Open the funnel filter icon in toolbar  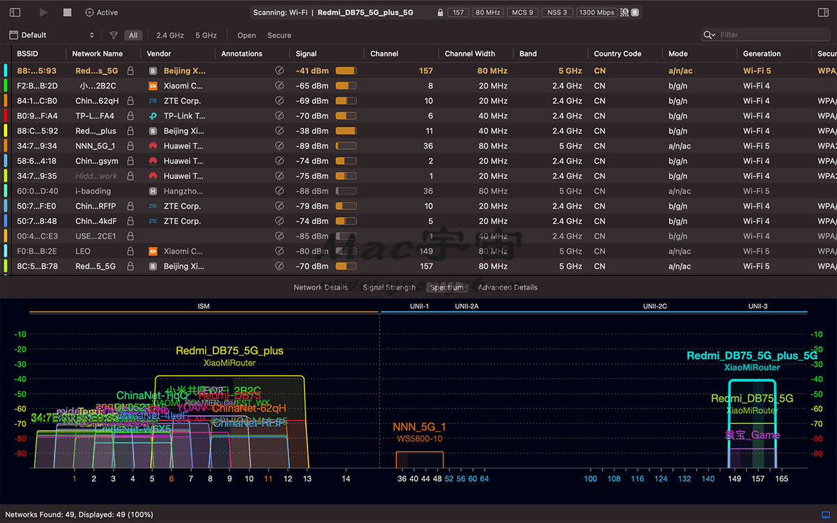[x=113, y=35]
